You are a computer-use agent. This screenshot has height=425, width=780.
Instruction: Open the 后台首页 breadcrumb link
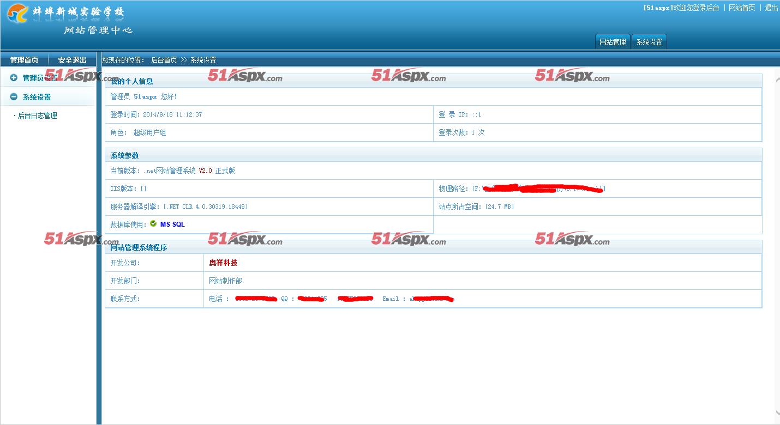click(x=164, y=60)
